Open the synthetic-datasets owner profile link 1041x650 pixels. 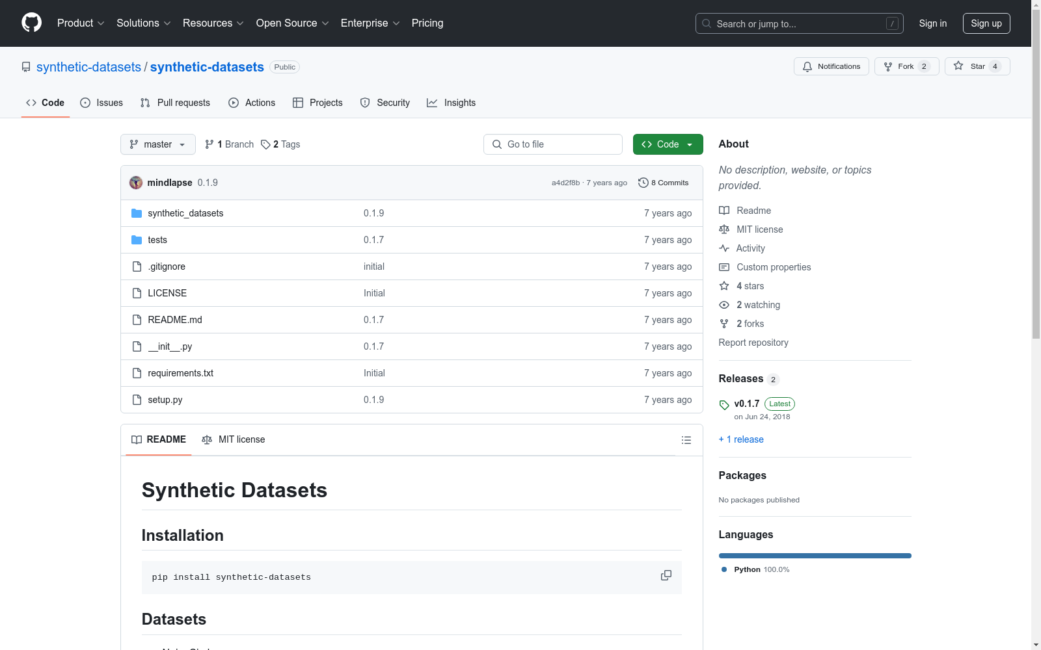point(88,67)
